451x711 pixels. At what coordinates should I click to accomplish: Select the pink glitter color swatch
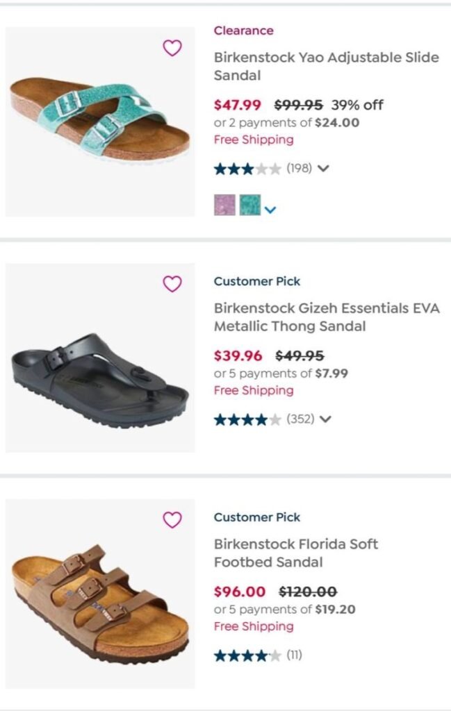click(224, 205)
